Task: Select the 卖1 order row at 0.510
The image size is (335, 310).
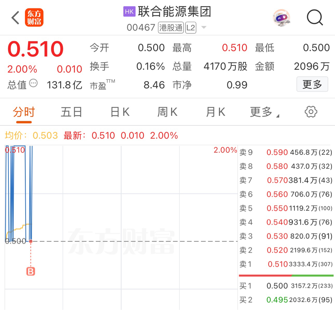Action: (x=286, y=264)
